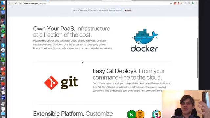Open the blue Chromium icon in dock

3,12
